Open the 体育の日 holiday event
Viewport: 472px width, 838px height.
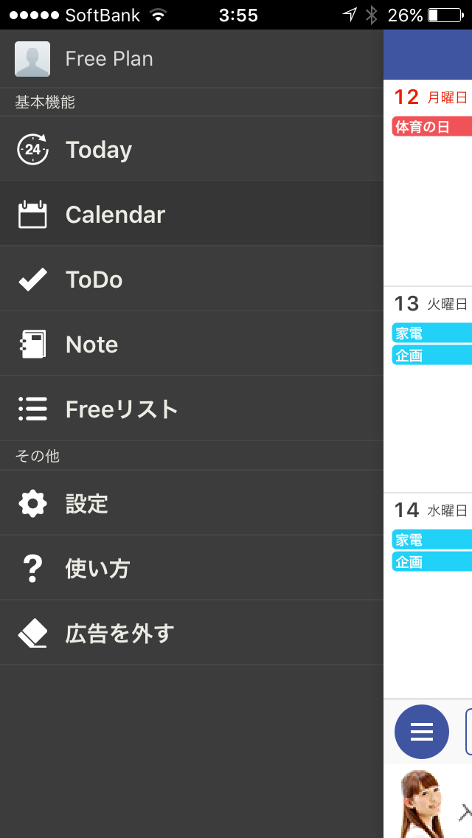pyautogui.click(x=432, y=127)
